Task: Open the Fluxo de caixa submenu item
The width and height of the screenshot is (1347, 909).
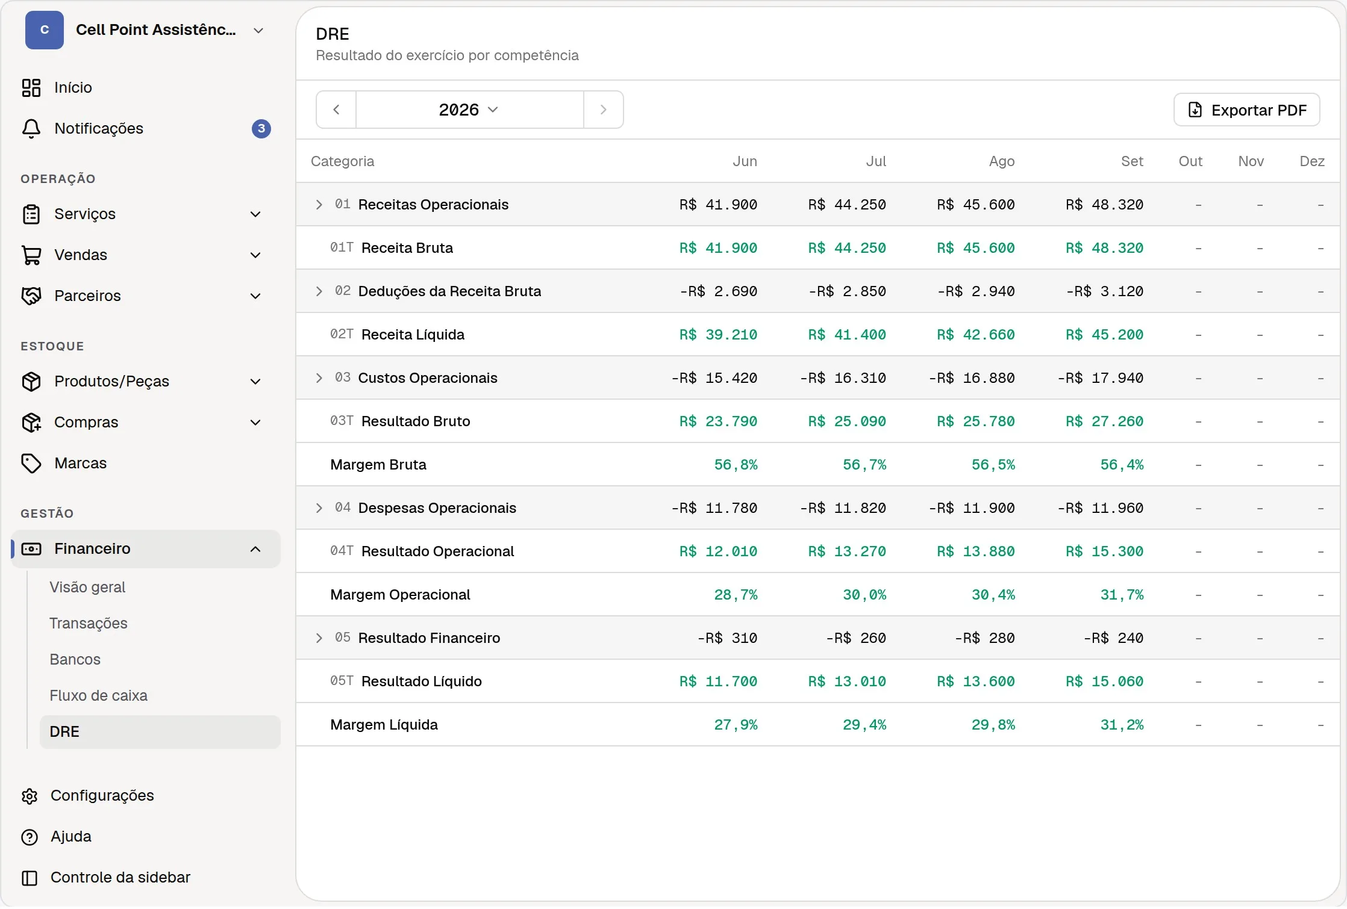Action: coord(160,696)
